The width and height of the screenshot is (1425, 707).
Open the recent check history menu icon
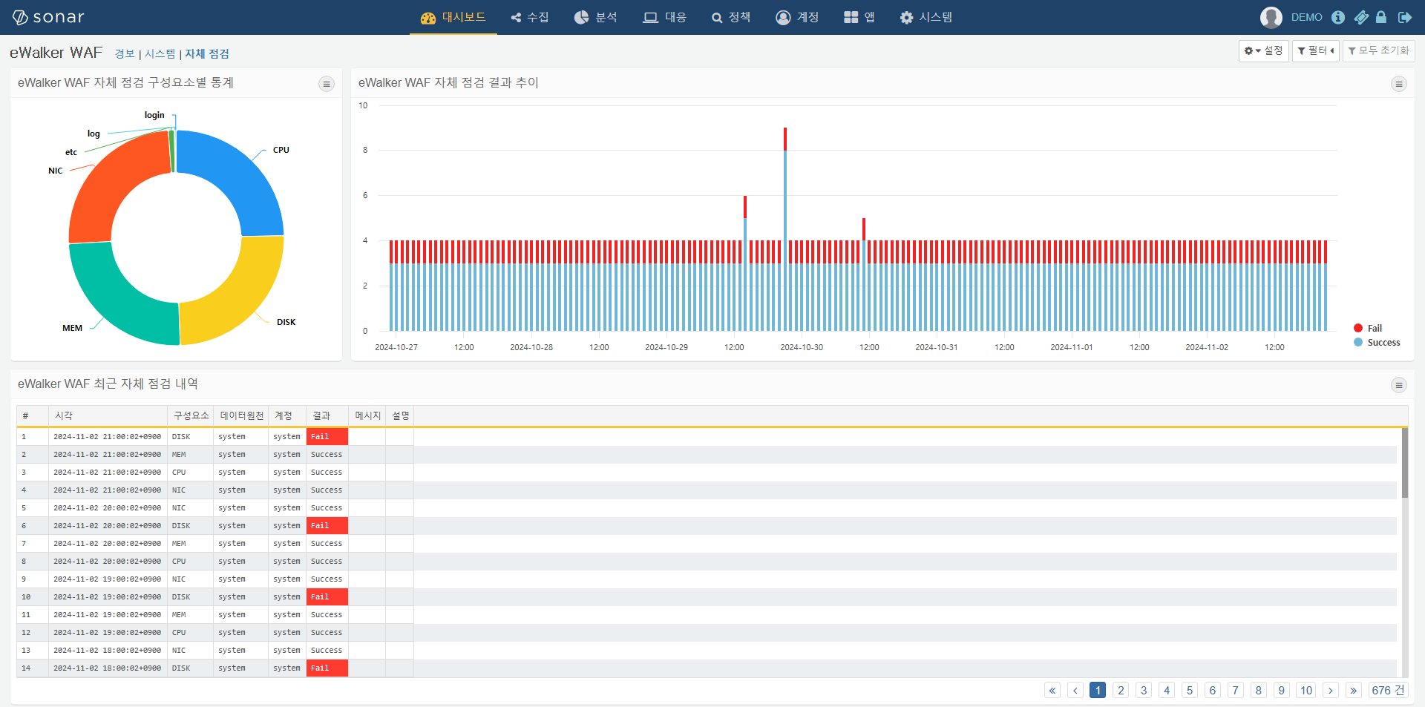coord(1399,385)
